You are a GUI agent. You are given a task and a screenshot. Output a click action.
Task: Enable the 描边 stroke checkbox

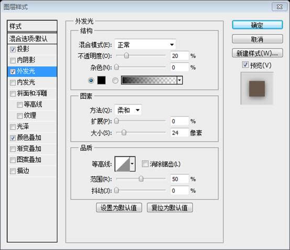(x=13, y=171)
